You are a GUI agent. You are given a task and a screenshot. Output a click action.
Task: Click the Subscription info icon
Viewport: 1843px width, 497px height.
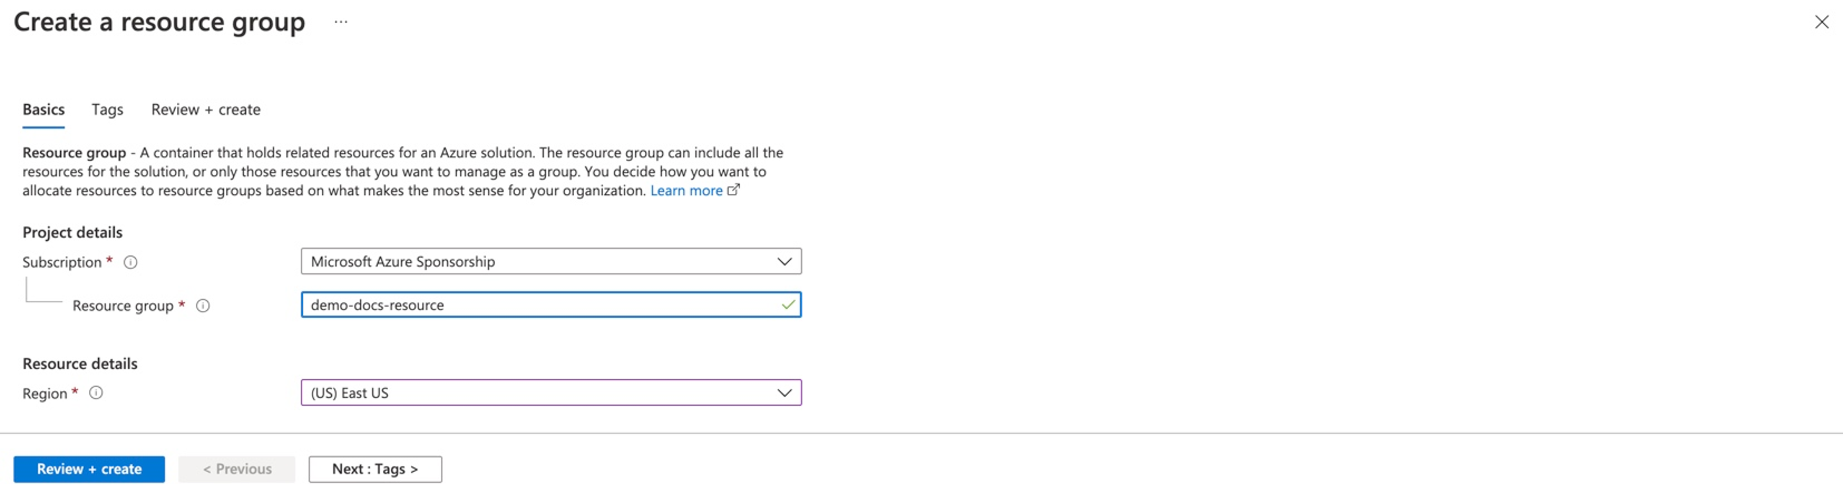(x=130, y=263)
